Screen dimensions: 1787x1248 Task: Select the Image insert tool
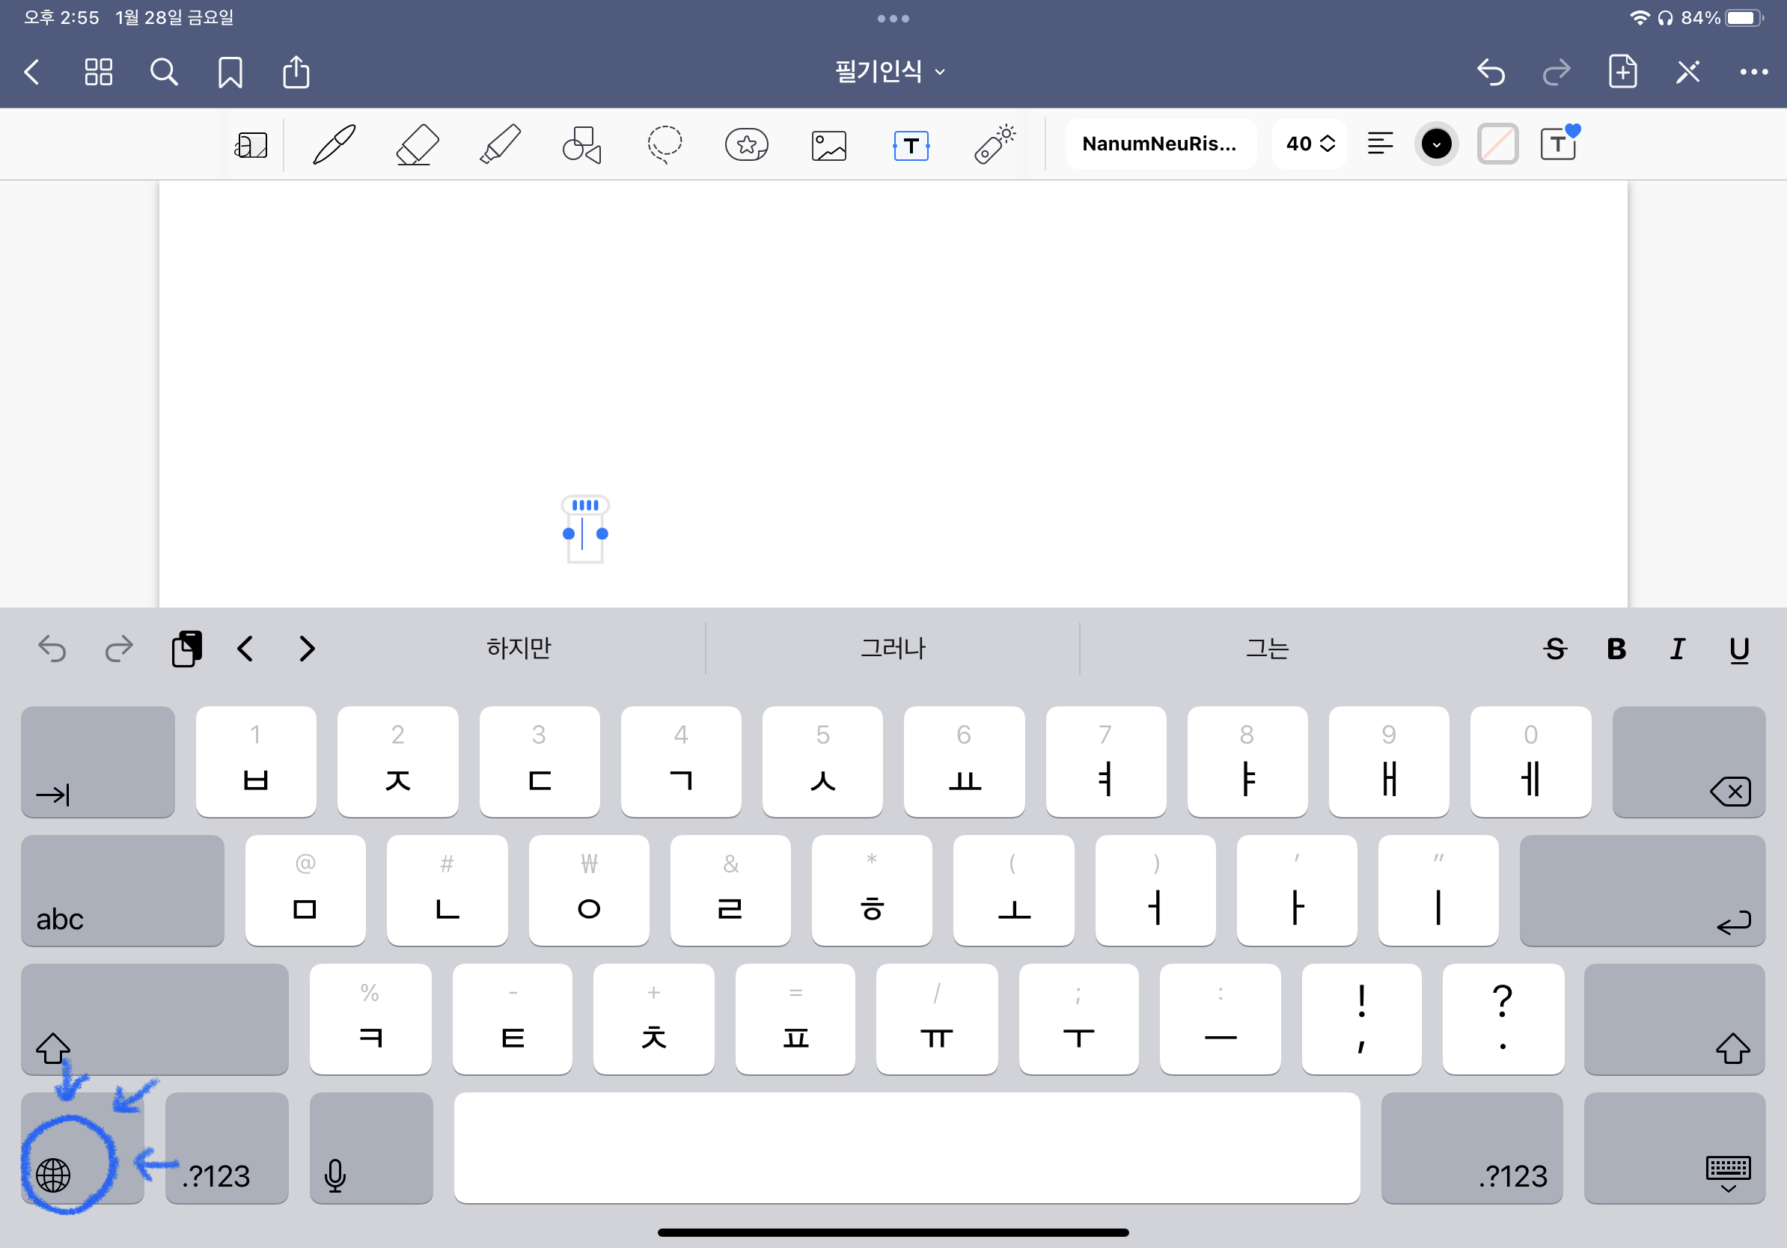click(x=829, y=145)
